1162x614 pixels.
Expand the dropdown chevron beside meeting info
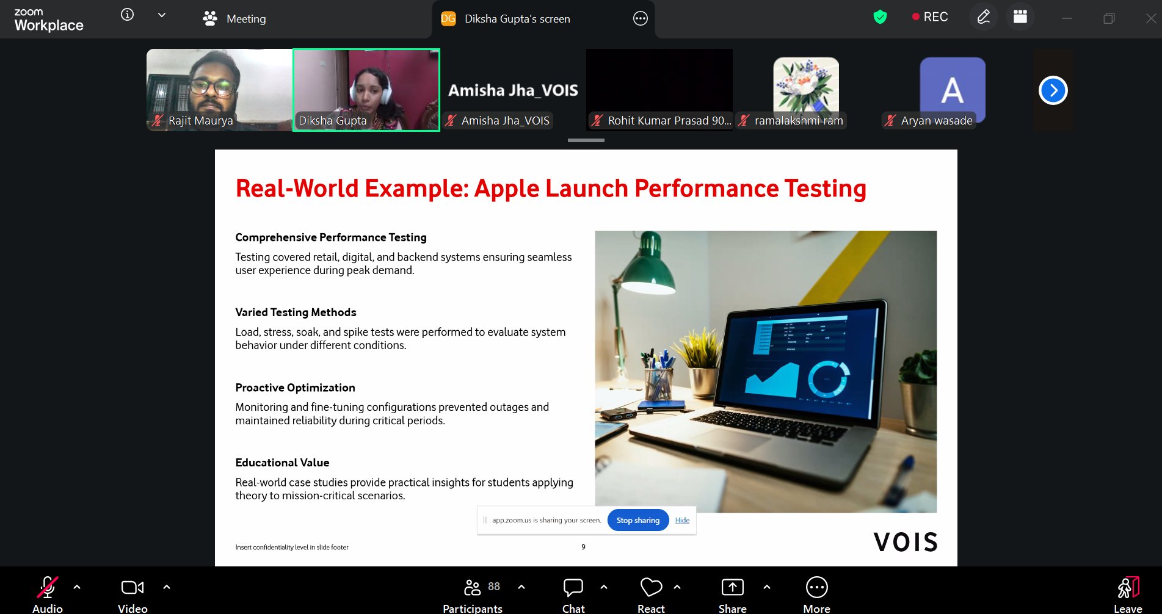click(x=162, y=15)
